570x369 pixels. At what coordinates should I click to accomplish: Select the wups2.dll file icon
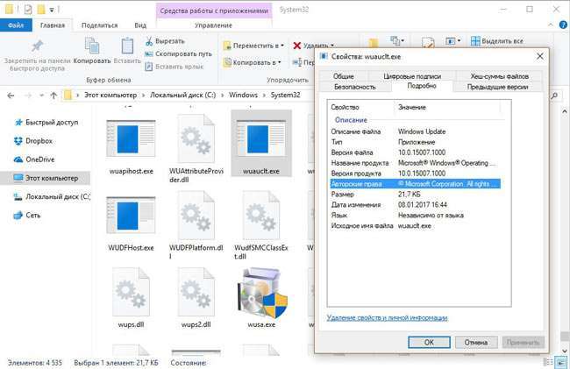click(196, 292)
